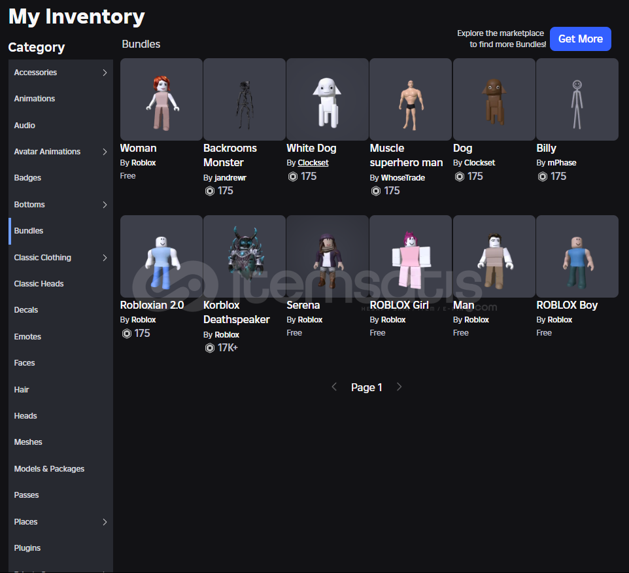Screen dimensions: 629x573
Task: Click the Robux icon under Backrooms Monster
Action: click(209, 191)
